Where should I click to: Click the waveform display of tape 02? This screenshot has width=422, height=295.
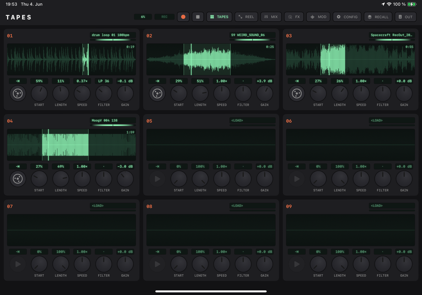[x=211, y=60]
